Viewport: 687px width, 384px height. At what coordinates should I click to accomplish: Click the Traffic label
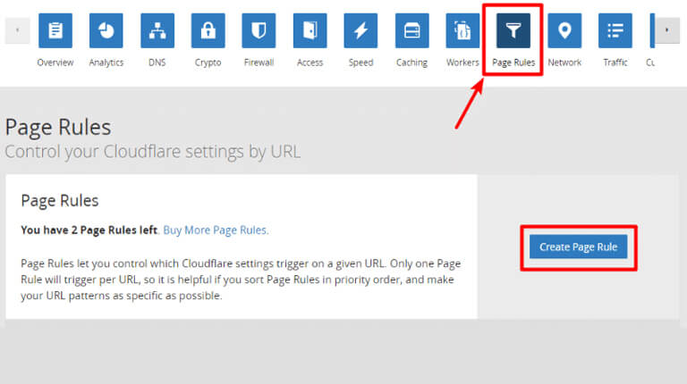click(615, 63)
